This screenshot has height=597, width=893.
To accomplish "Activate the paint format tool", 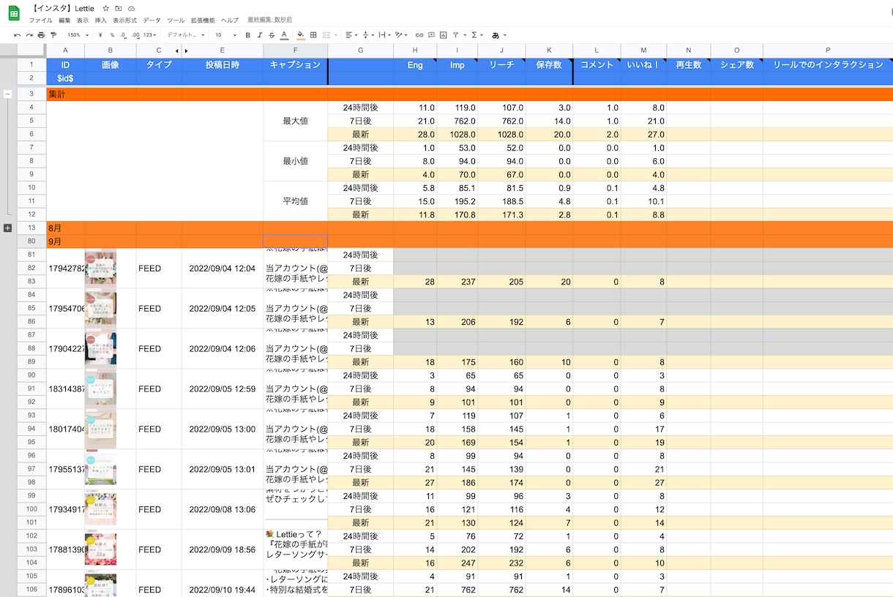I will (x=53, y=34).
